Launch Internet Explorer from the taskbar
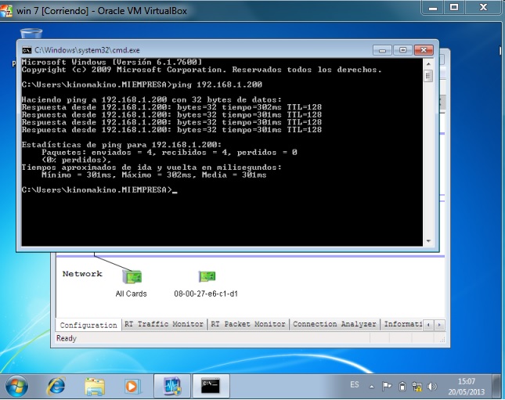Image resolution: width=505 pixels, height=400 pixels. (56, 386)
